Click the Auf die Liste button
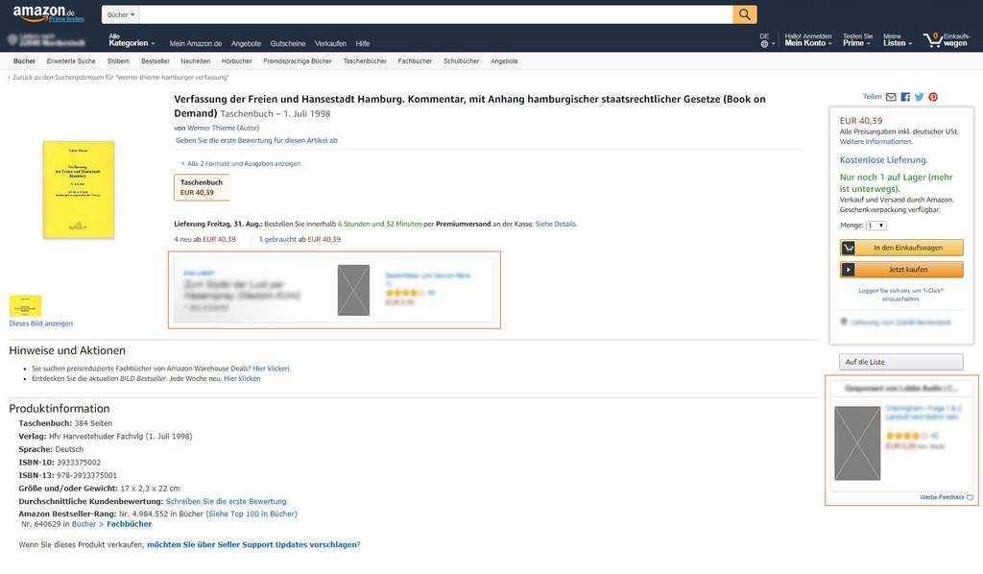 901,362
